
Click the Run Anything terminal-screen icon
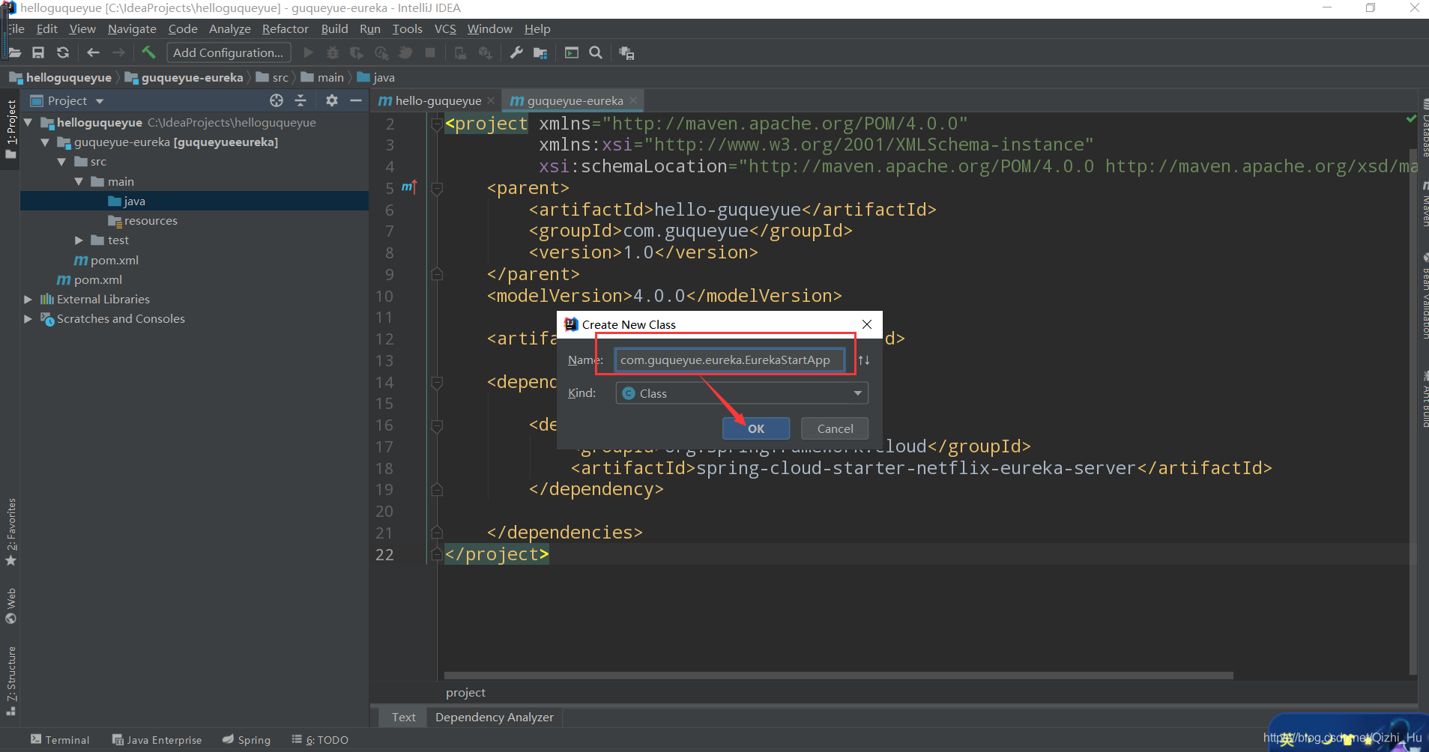572,52
